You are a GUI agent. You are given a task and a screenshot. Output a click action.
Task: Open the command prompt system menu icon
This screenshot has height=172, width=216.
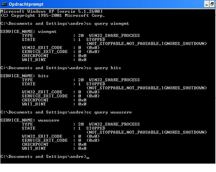click(x=4, y=4)
